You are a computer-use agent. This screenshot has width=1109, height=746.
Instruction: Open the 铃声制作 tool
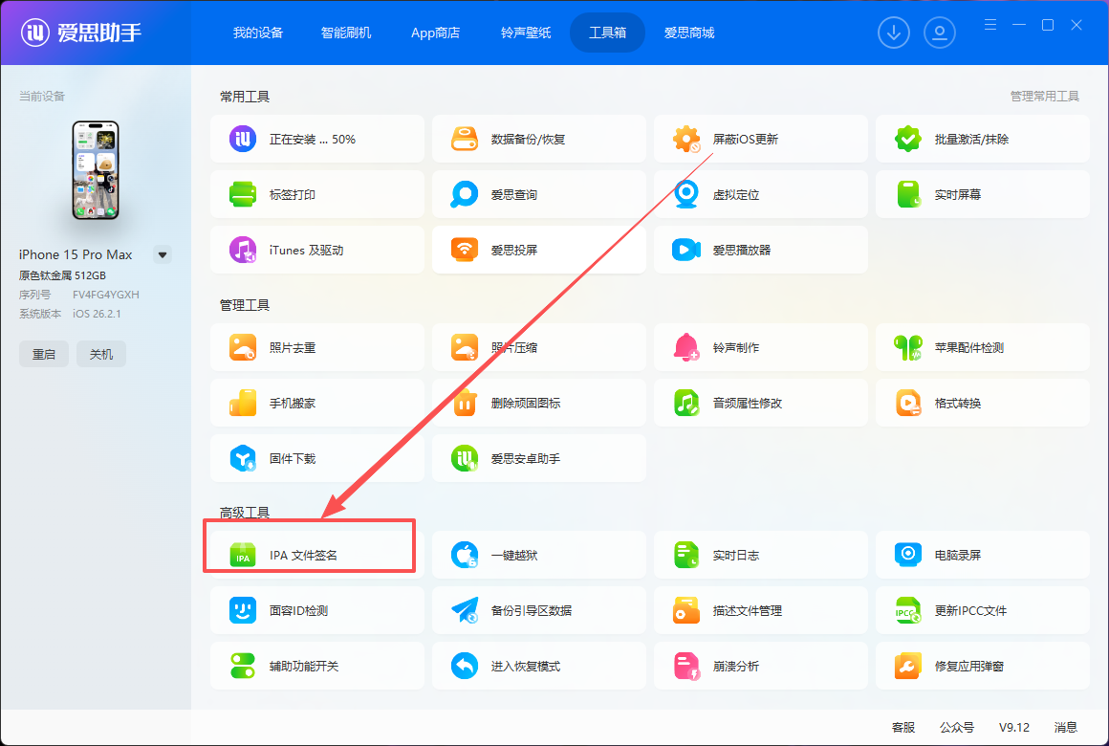760,347
